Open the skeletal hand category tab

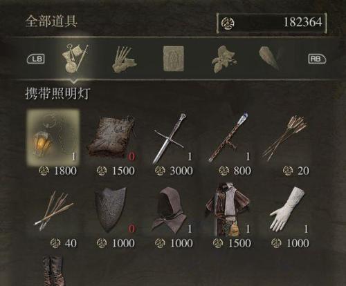tap(124, 59)
